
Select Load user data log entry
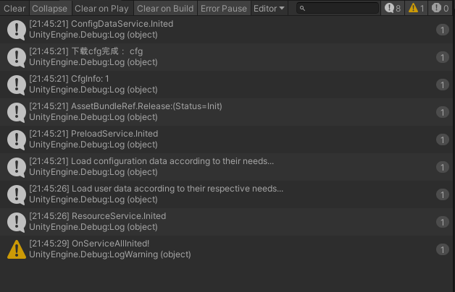coord(226,194)
